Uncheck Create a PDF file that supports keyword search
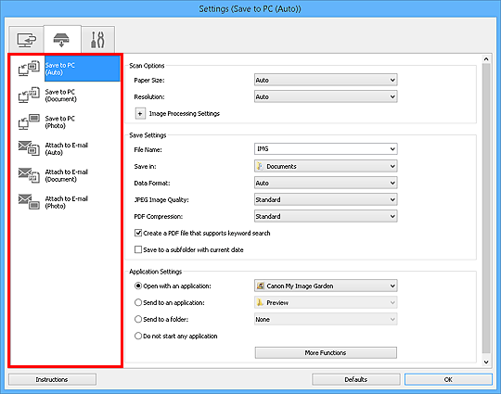 (x=138, y=233)
